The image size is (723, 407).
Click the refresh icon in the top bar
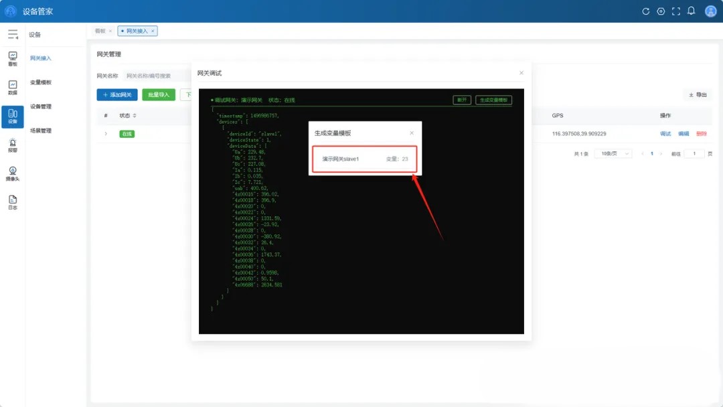(645, 11)
